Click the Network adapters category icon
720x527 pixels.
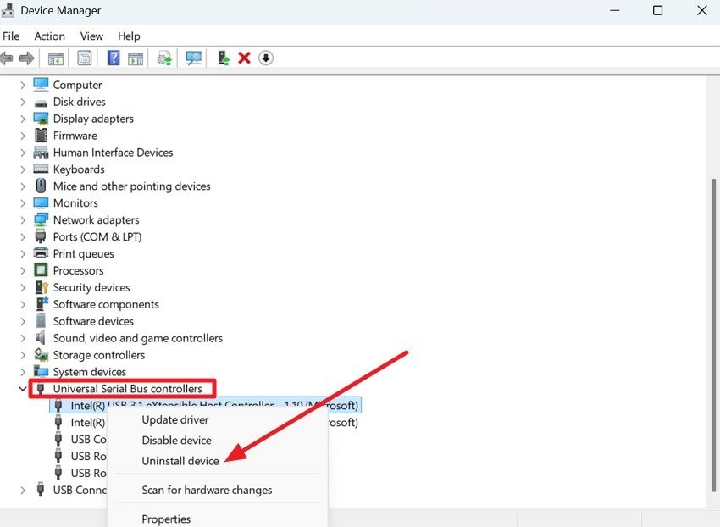41,219
